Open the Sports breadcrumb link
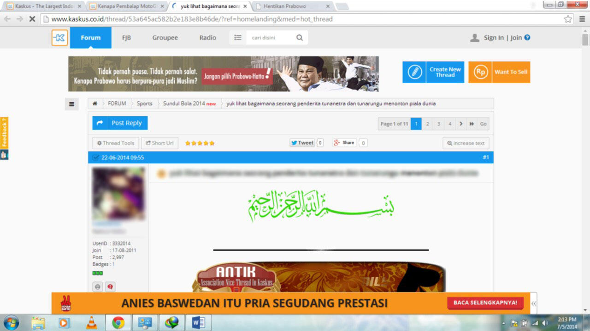Screen dimensions: 590x331 point(144,103)
